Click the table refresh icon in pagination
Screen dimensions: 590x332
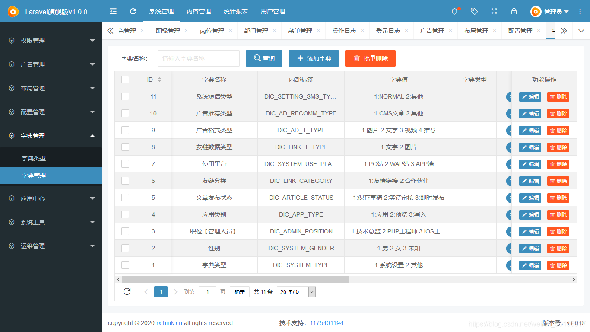coord(127,291)
